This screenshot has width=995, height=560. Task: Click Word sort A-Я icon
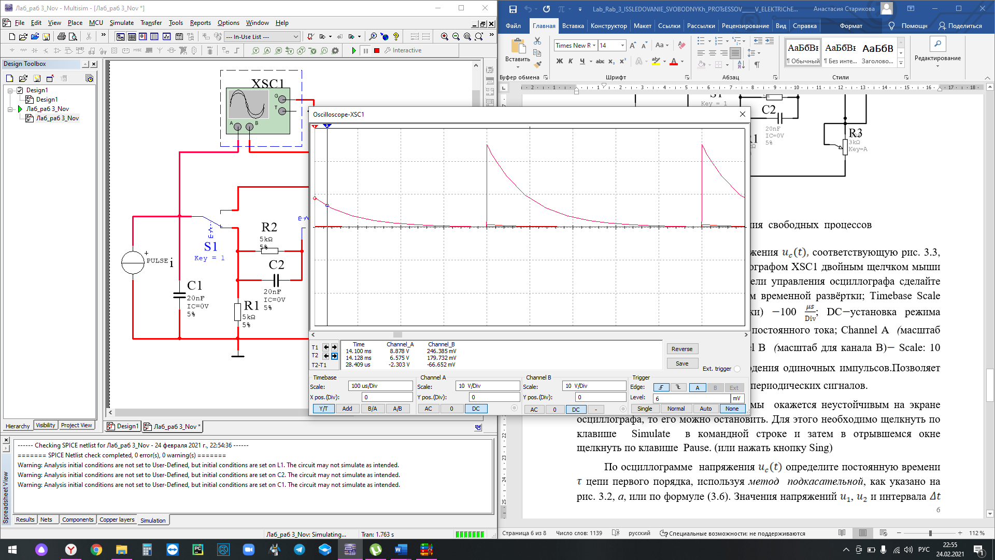click(x=741, y=65)
